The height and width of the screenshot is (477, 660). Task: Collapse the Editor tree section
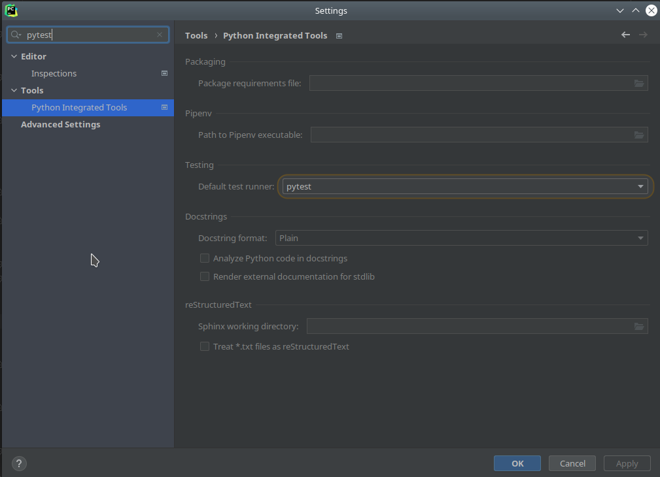coord(14,56)
